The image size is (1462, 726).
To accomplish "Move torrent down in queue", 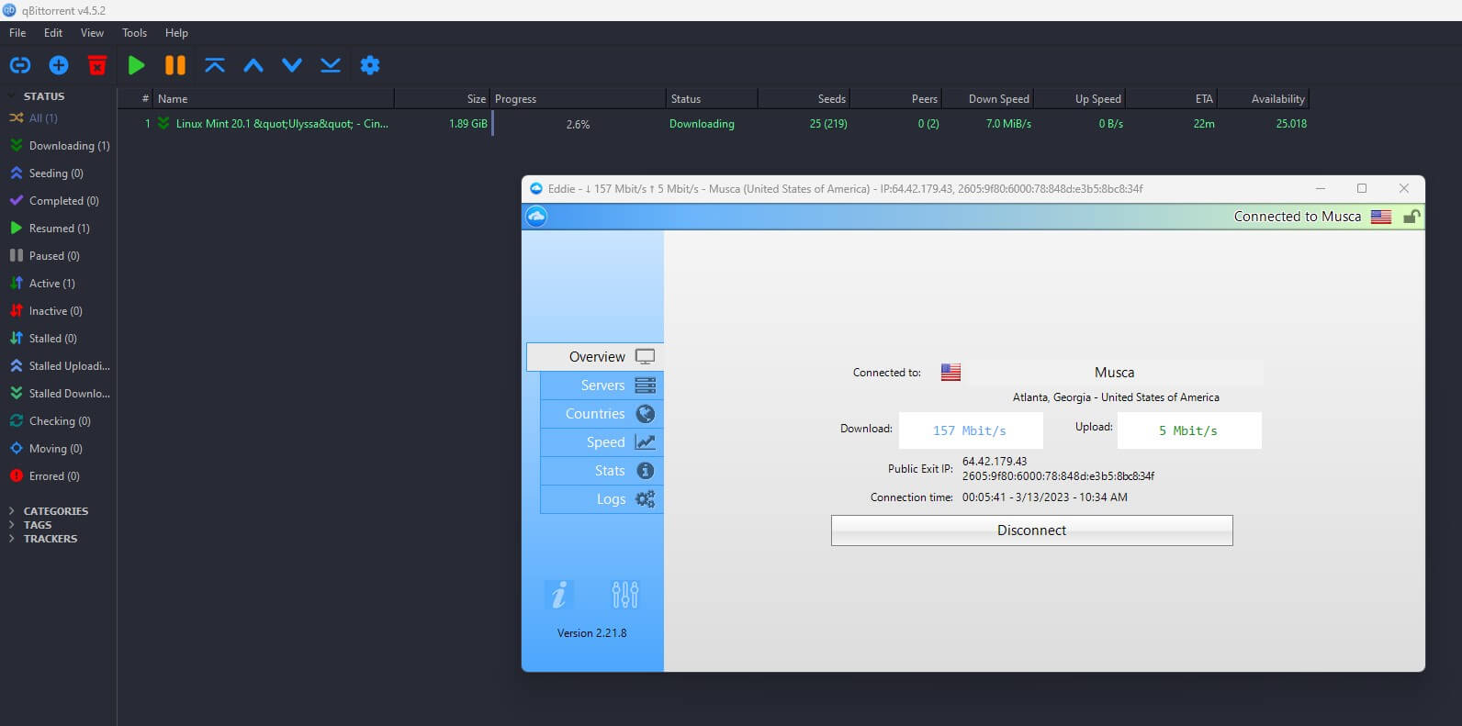I will (292, 65).
